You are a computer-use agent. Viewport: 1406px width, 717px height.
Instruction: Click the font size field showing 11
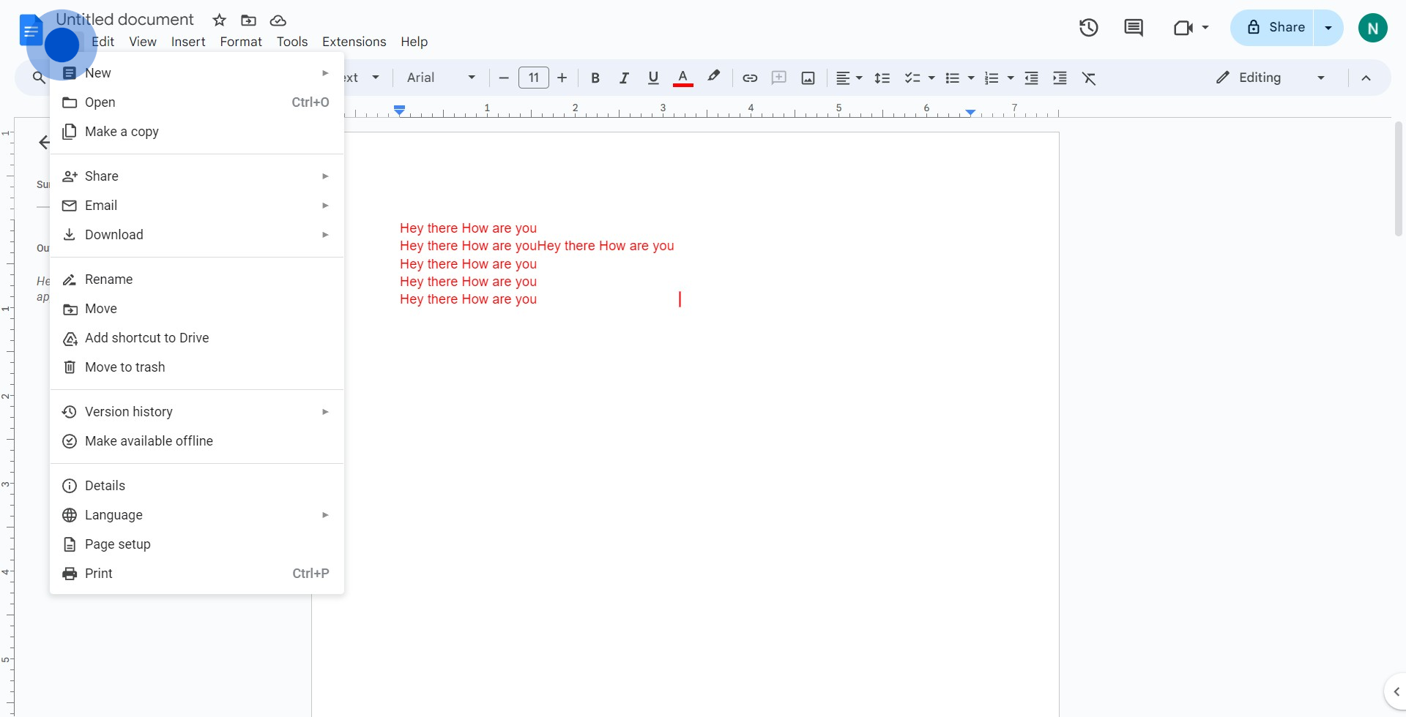pyautogui.click(x=534, y=78)
